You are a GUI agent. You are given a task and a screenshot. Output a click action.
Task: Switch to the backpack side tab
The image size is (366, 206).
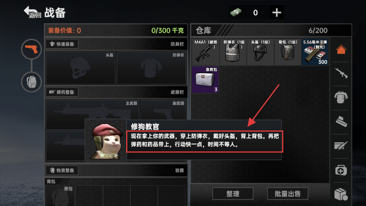[x=31, y=82]
